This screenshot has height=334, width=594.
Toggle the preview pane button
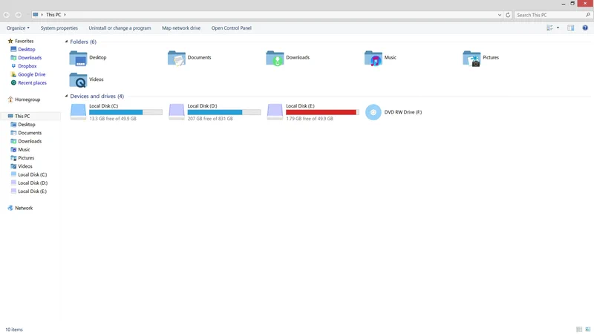point(571,28)
